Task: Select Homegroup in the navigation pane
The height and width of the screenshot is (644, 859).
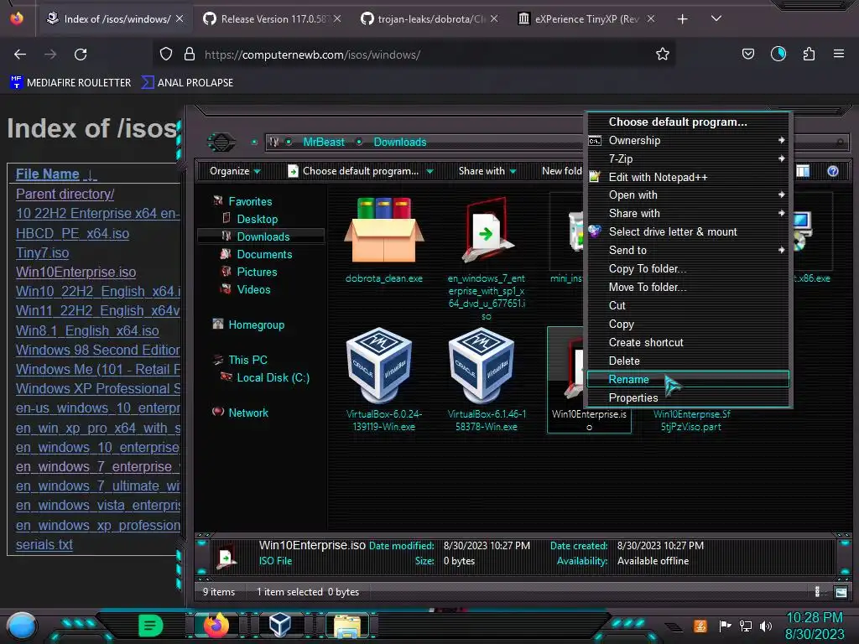Action: tap(256, 325)
